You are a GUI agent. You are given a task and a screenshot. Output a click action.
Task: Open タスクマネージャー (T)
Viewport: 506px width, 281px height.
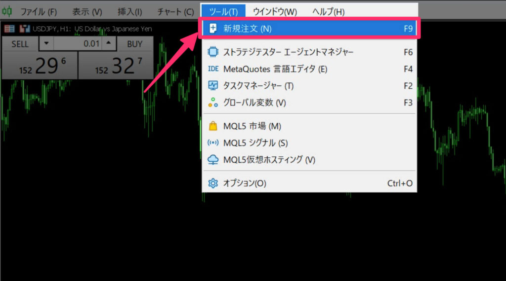309,86
